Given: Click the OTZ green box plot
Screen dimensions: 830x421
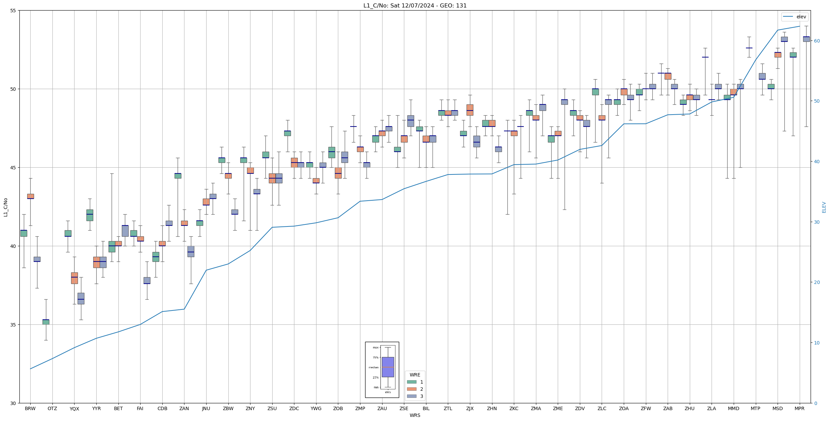Looking at the screenshot, I should [46, 322].
